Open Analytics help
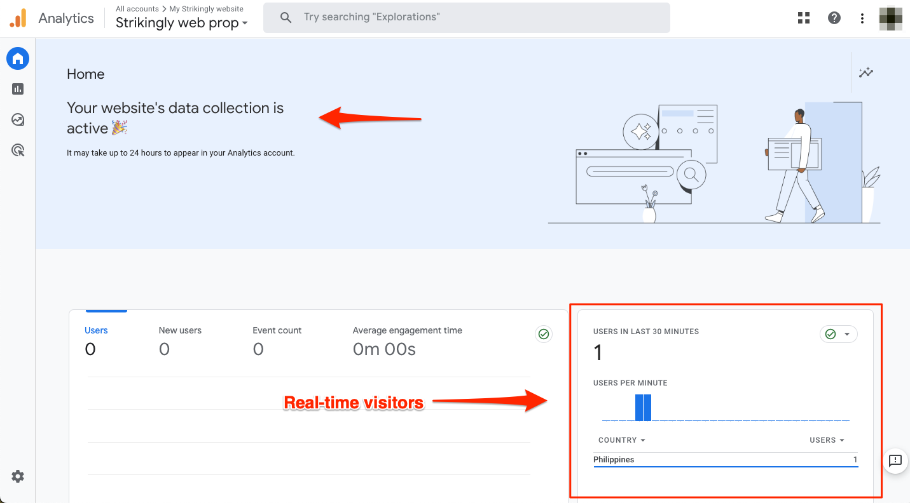This screenshot has width=910, height=503. pyautogui.click(x=834, y=17)
